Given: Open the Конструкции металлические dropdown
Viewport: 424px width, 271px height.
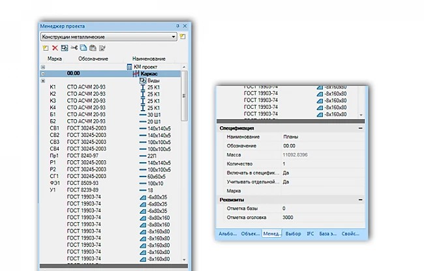Looking at the screenshot, I should pyautogui.click(x=173, y=37).
